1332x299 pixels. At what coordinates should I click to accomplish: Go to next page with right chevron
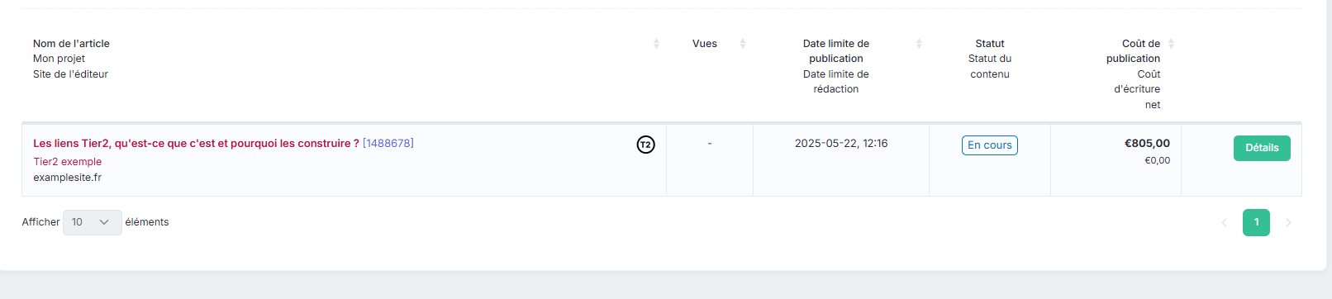click(x=1288, y=222)
